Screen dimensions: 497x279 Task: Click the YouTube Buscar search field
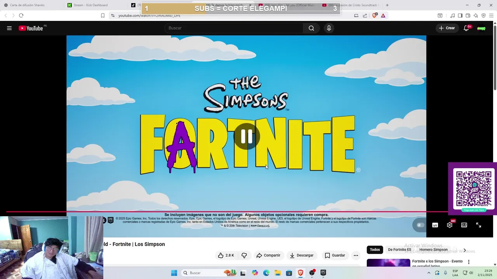point(234,28)
